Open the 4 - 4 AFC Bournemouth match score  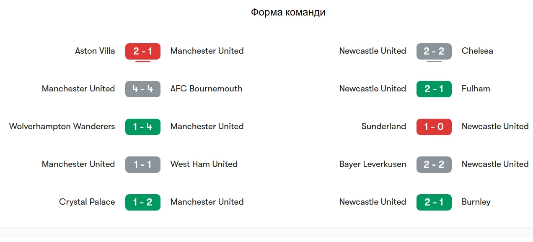pos(142,89)
